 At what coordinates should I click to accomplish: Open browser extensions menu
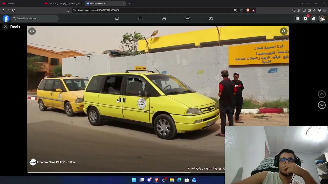(x=294, y=10)
